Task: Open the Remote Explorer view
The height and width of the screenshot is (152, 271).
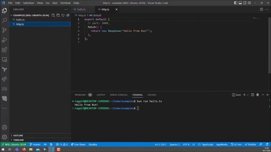Action: point(5,60)
